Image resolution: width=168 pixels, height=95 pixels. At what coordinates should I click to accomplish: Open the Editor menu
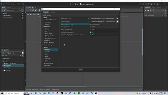tap(18, 4)
